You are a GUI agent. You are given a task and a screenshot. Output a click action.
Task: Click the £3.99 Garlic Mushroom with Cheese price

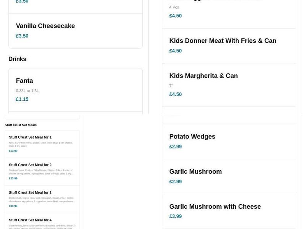[x=176, y=216]
